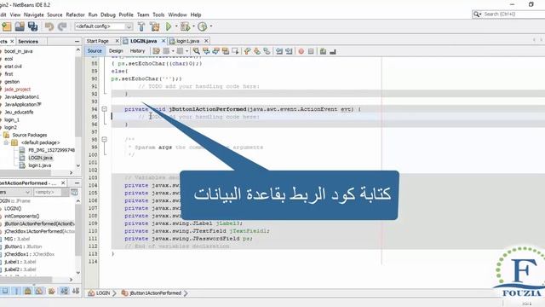Start macro recording with the red circle icon
This screenshot has width=545, height=307.
[301, 51]
